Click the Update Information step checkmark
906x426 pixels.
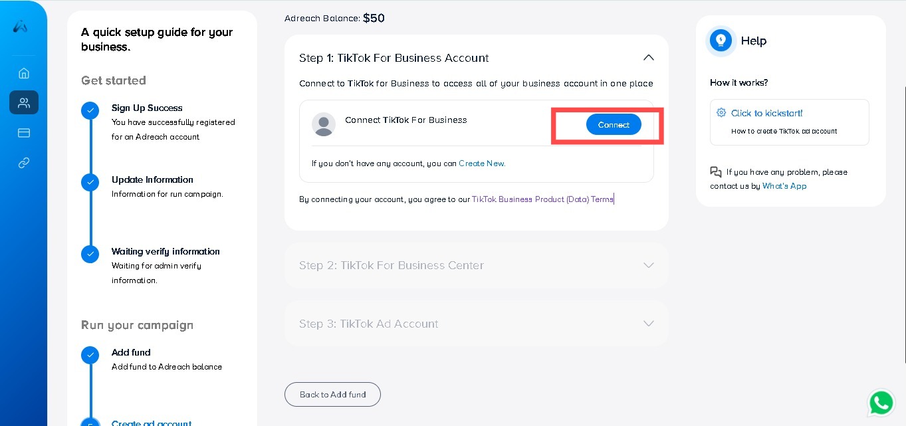pyautogui.click(x=90, y=182)
